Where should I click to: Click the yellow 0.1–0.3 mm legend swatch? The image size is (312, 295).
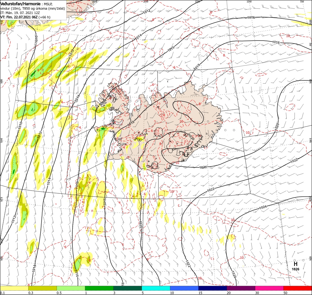(14, 288)
